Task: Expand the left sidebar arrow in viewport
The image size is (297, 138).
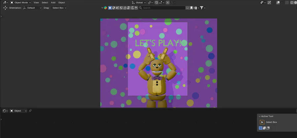Action: click(1, 16)
